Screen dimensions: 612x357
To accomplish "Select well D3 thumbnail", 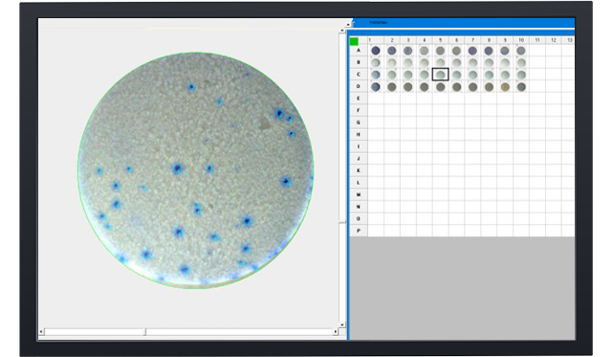I will (x=408, y=87).
